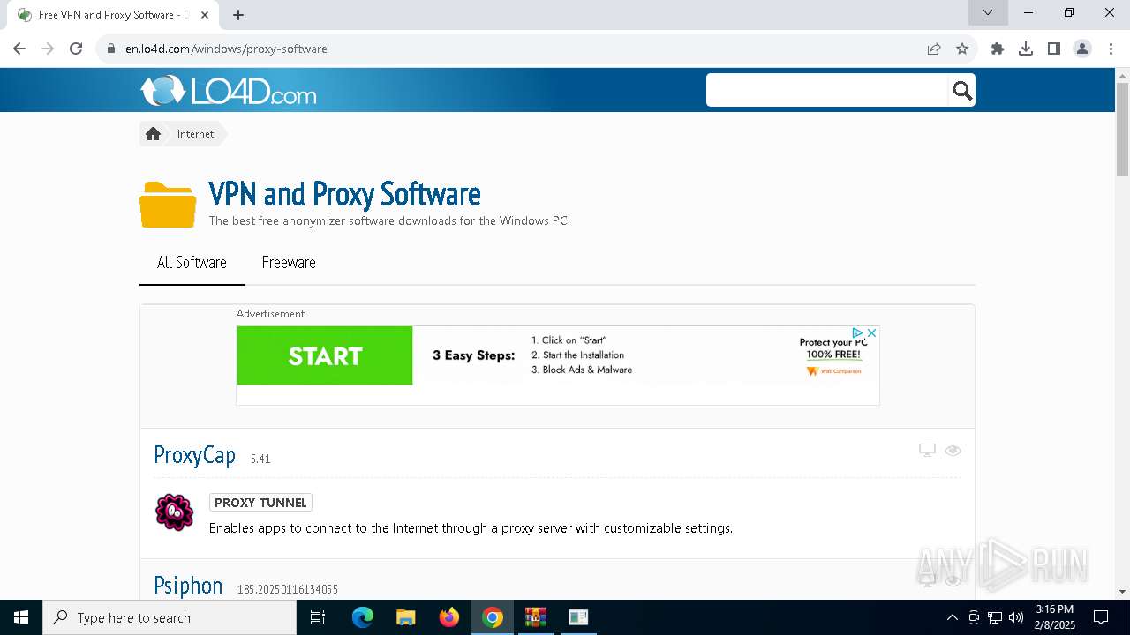This screenshot has height=635, width=1130.
Task: Click the ProxyCap version number 5.41
Action: (x=260, y=459)
